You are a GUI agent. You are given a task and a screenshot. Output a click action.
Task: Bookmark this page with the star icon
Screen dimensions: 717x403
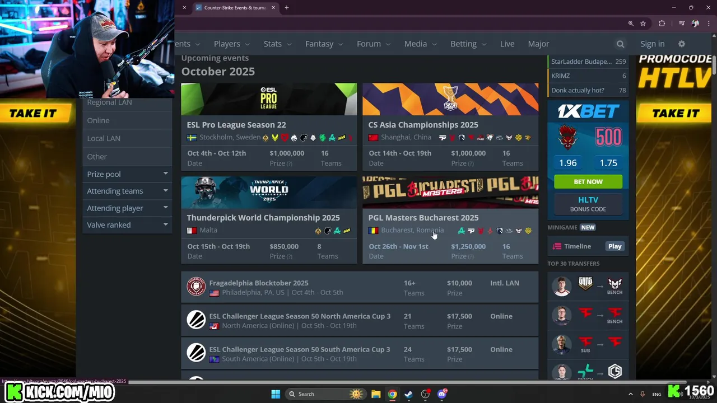[x=643, y=24]
